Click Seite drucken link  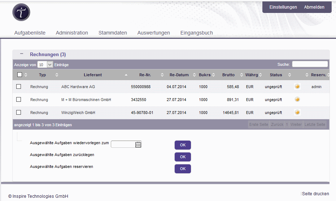315,194
